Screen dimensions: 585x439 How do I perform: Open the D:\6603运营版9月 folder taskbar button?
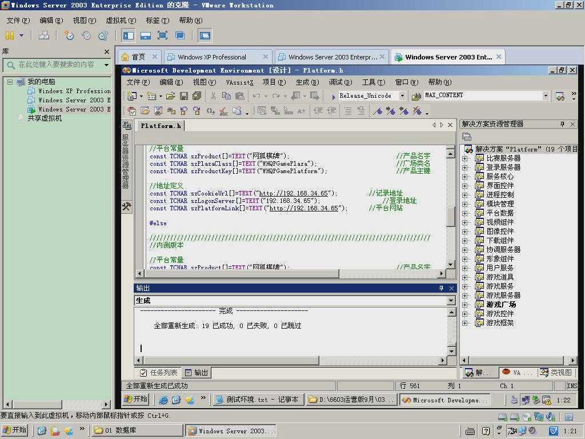pos(352,400)
